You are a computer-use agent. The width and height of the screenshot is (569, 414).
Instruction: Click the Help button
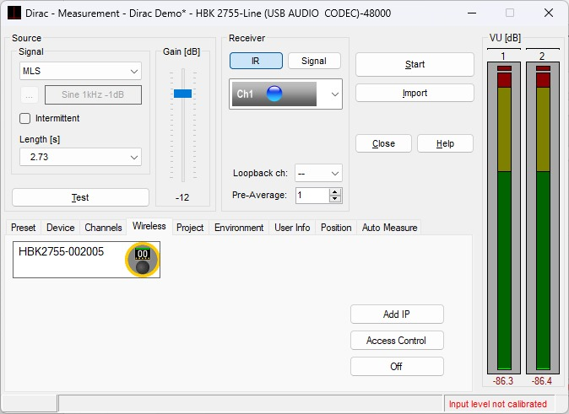(445, 143)
